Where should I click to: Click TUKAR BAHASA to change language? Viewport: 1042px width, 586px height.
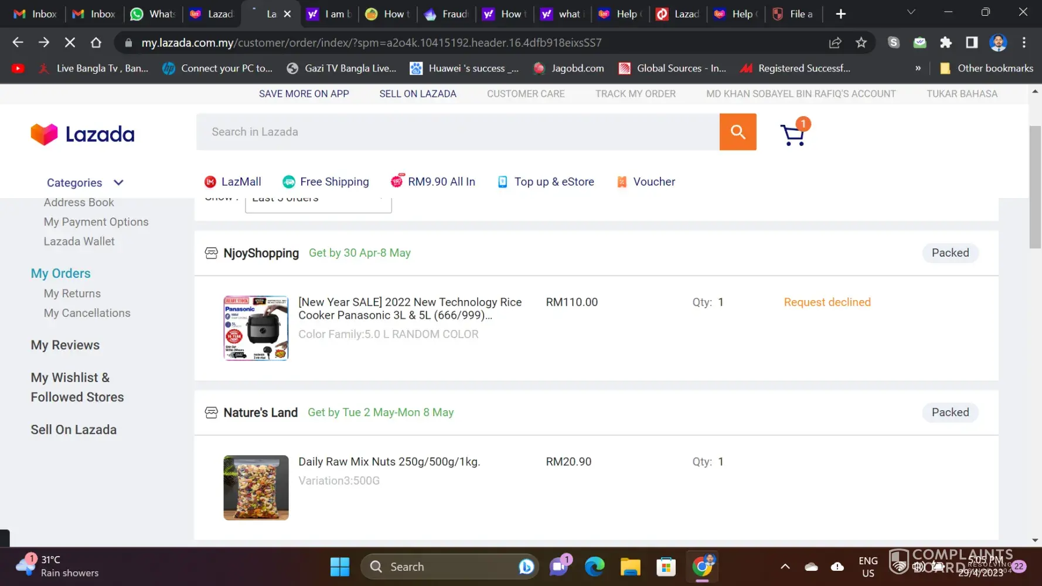pyautogui.click(x=962, y=94)
